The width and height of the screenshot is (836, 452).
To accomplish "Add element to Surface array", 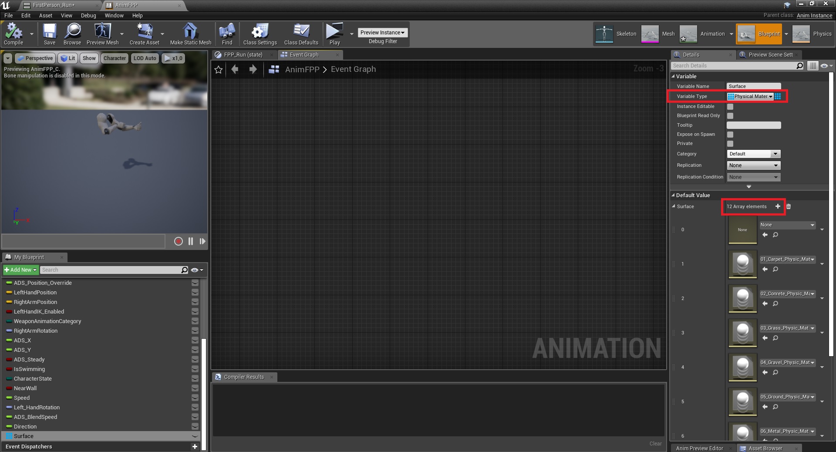I will tap(778, 206).
